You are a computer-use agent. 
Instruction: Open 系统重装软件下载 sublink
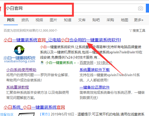pyautogui.click(x=95, y=70)
